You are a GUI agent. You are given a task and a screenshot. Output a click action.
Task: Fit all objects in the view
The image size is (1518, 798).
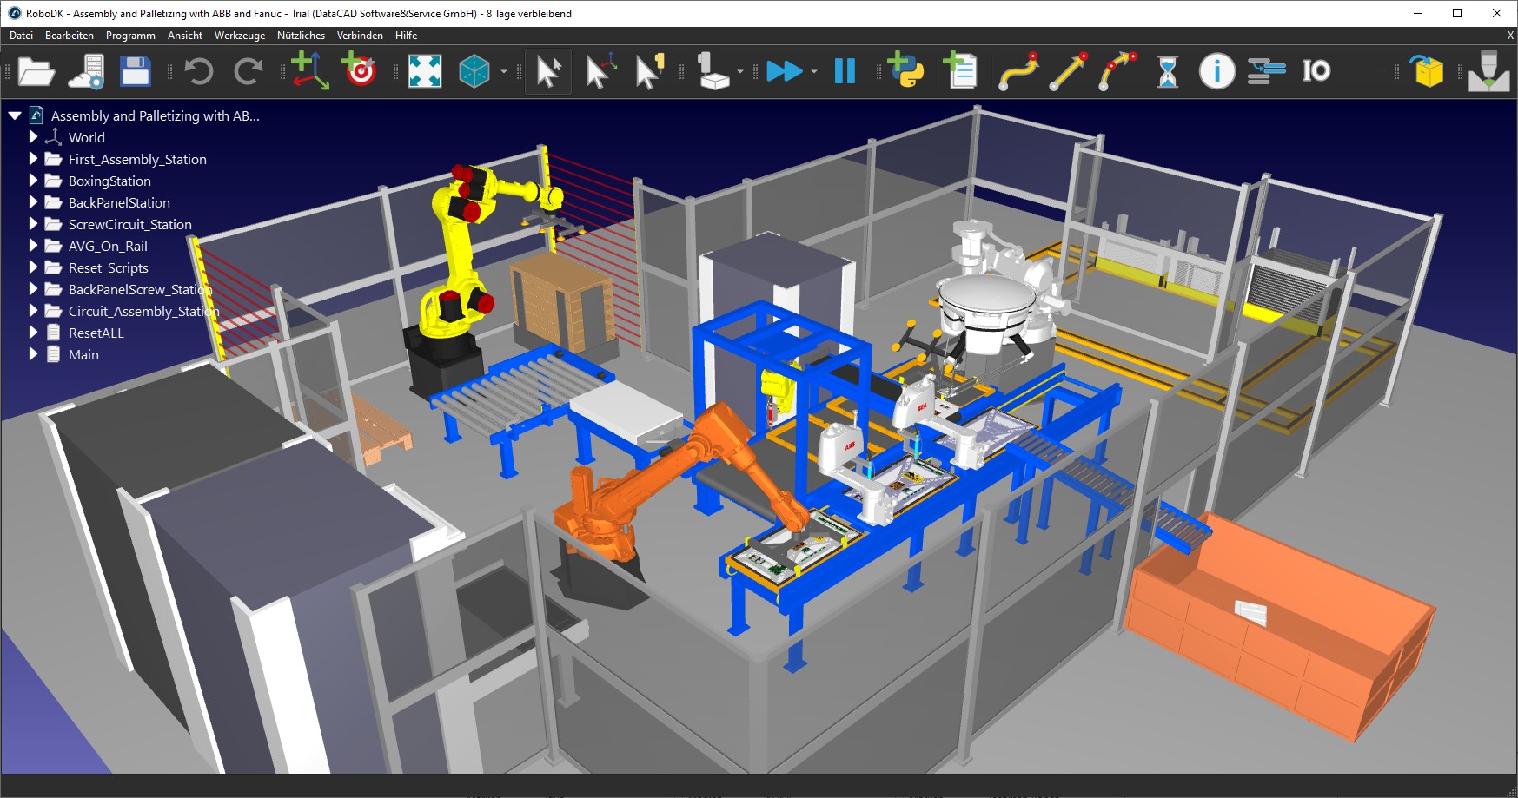pyautogui.click(x=425, y=71)
